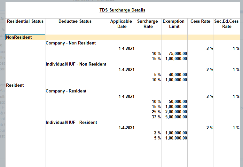
Task: Click the Surcharge Rate column header
Action: 147,24
